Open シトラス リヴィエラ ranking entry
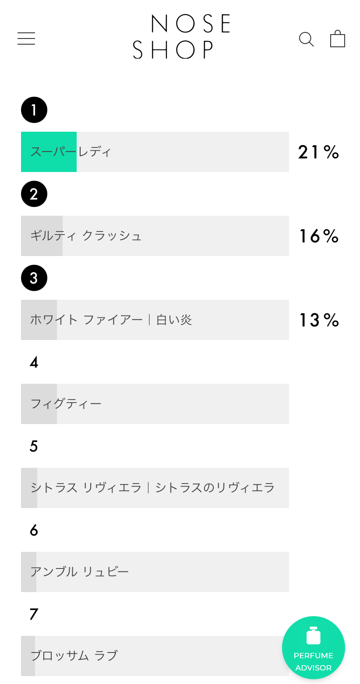Image resolution: width=360 pixels, height=684 pixels. click(155, 488)
